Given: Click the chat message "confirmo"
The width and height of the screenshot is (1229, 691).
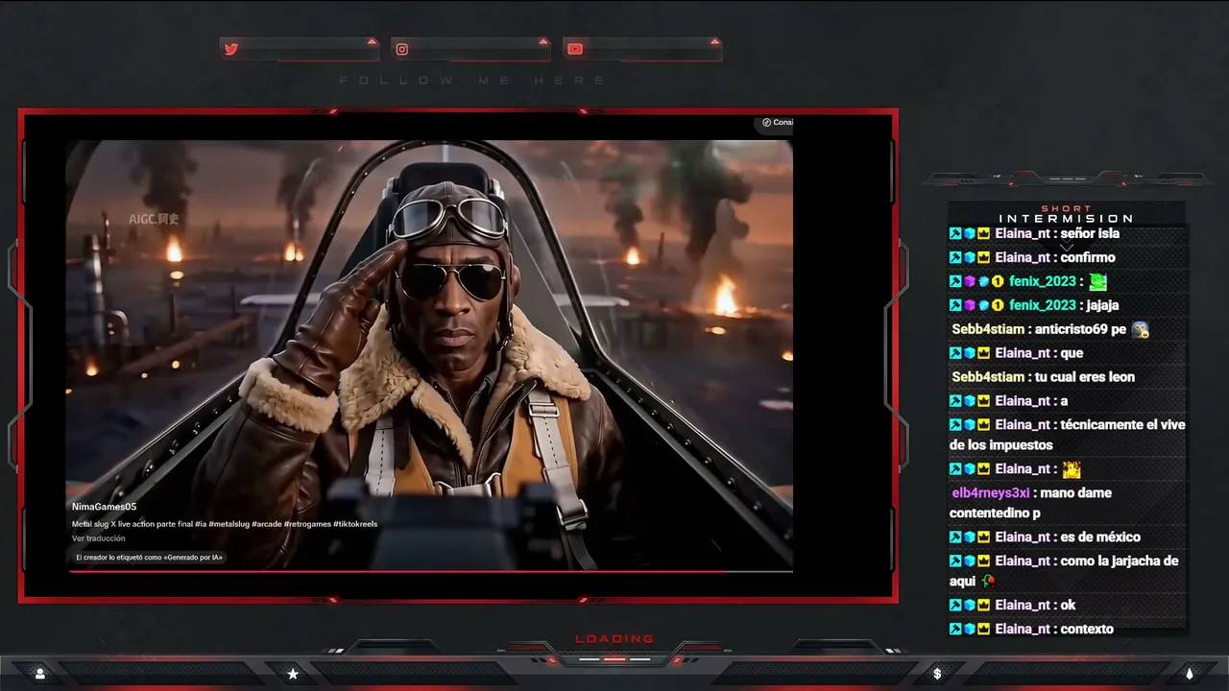Looking at the screenshot, I should 1088,257.
